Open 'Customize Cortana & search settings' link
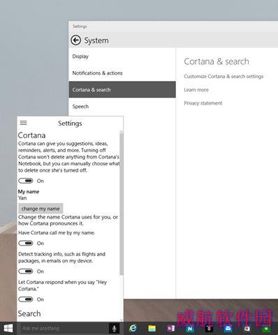278x335 pixels. [x=224, y=76]
